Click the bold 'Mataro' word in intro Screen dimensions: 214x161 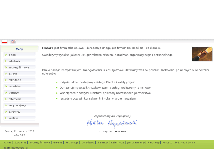tap(48, 48)
